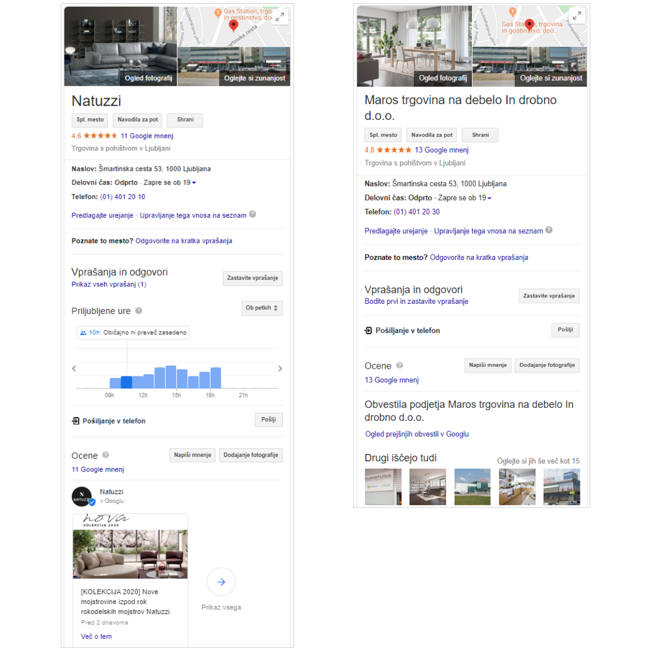
Task: Click help icon next to Ocene in Maros panel
Action: pyautogui.click(x=399, y=366)
